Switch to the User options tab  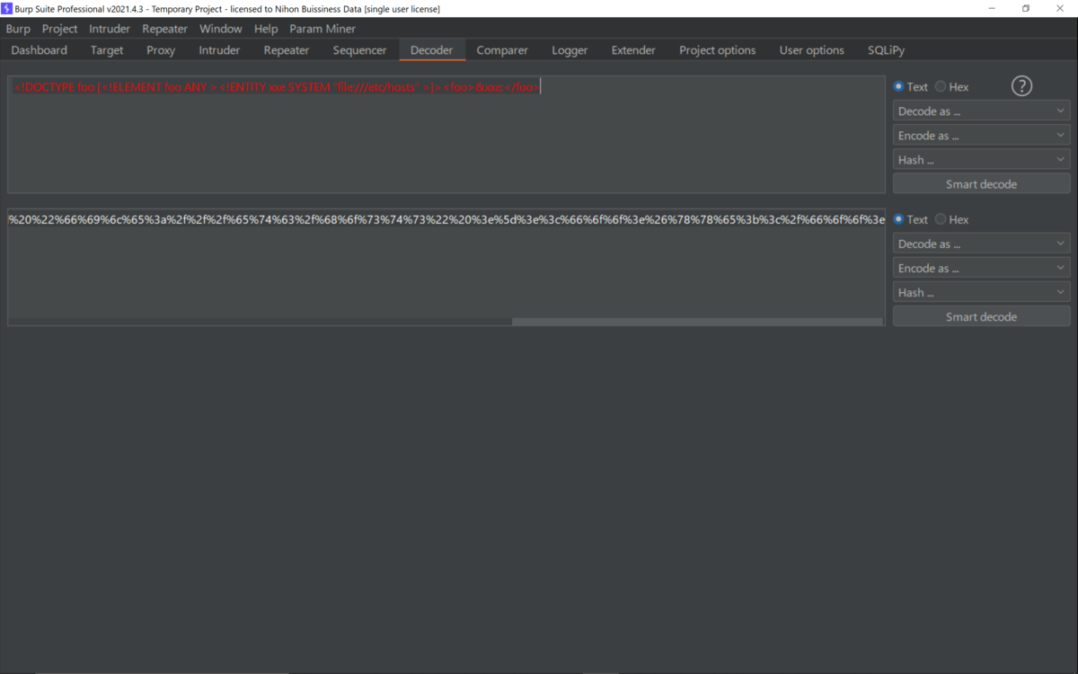[x=812, y=50]
